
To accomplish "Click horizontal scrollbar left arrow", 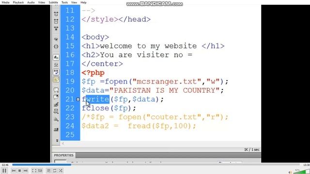I will 63,144.
